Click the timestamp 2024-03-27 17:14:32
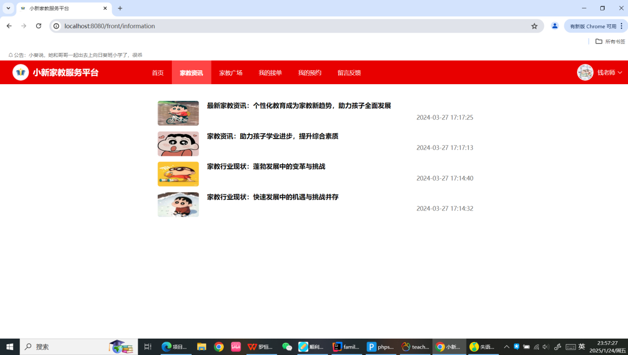628x355 pixels. pos(445,208)
